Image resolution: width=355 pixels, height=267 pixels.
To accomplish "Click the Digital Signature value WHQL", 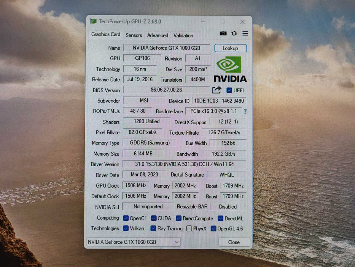I will pyautogui.click(x=227, y=175).
